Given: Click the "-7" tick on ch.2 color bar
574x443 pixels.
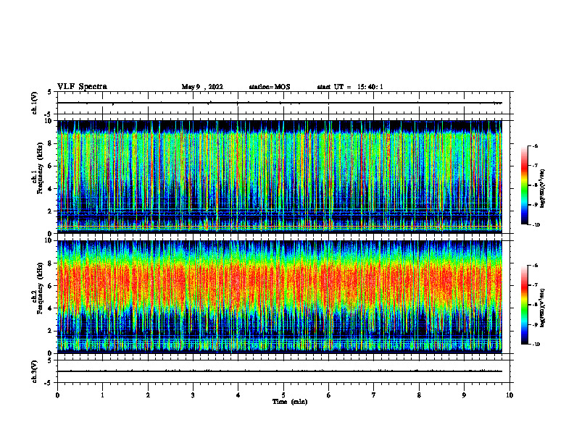Looking at the screenshot, I should click(x=536, y=285).
